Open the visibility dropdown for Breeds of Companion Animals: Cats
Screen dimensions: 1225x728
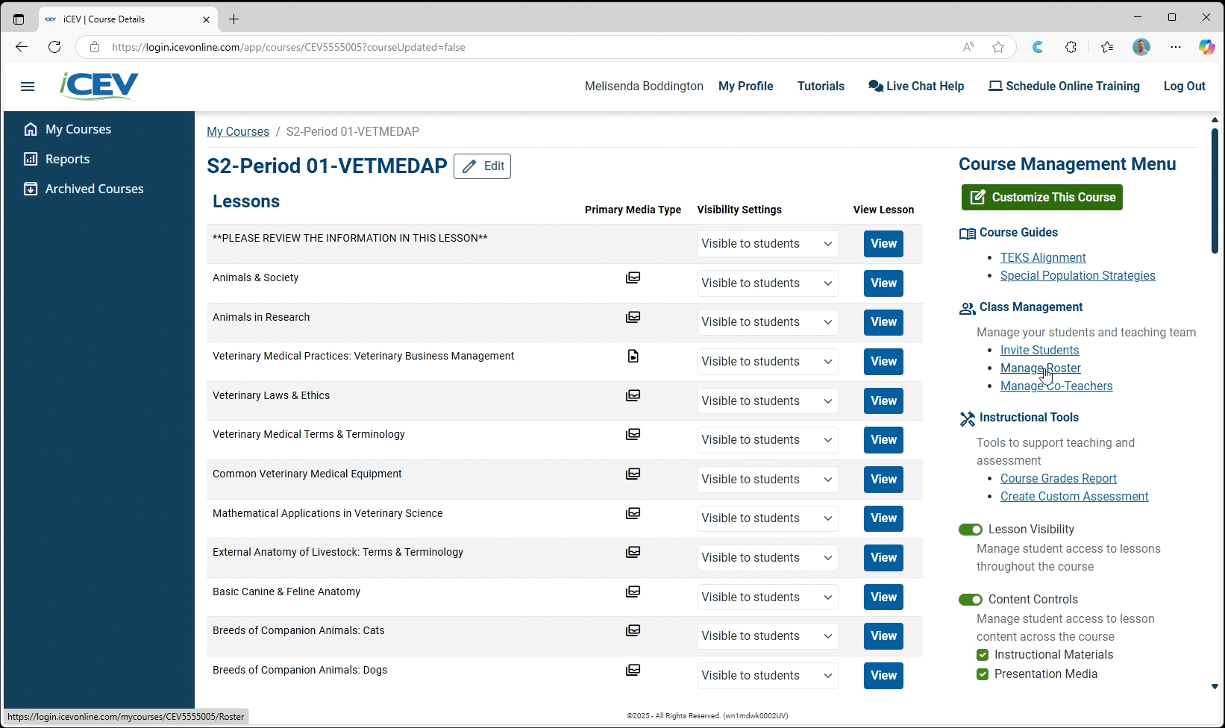click(x=767, y=636)
